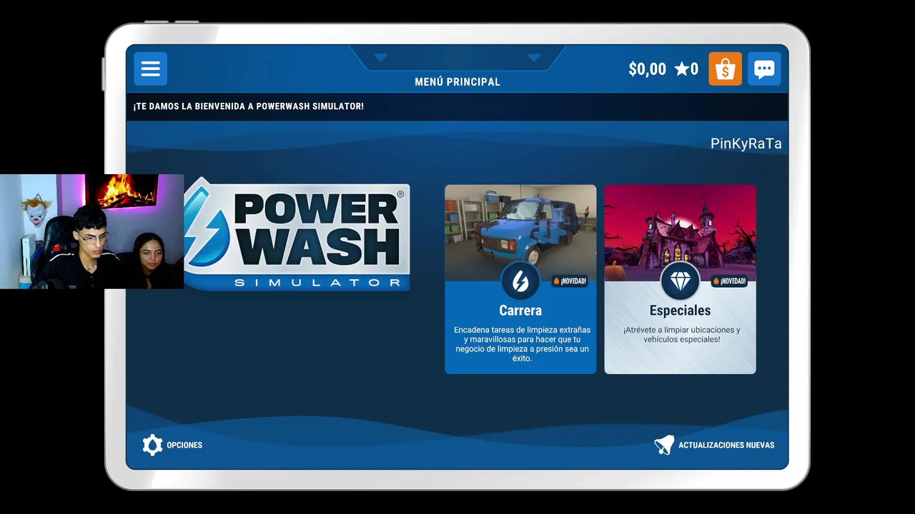915x514 pixels.
Task: Select the Carrera mode title
Action: tap(520, 311)
